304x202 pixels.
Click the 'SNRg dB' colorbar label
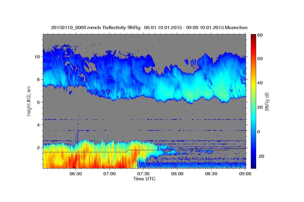267,102
